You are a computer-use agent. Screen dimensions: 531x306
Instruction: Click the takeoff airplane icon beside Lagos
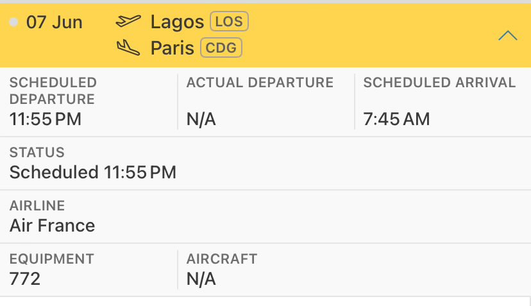point(128,22)
